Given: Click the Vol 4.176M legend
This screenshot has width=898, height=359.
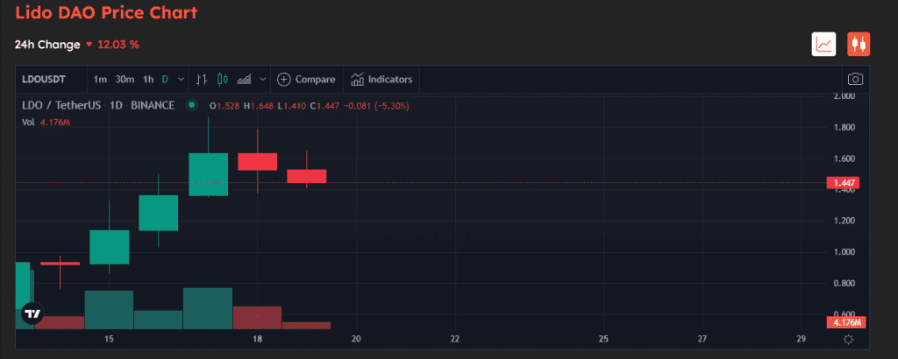Looking at the screenshot, I should click(x=46, y=122).
